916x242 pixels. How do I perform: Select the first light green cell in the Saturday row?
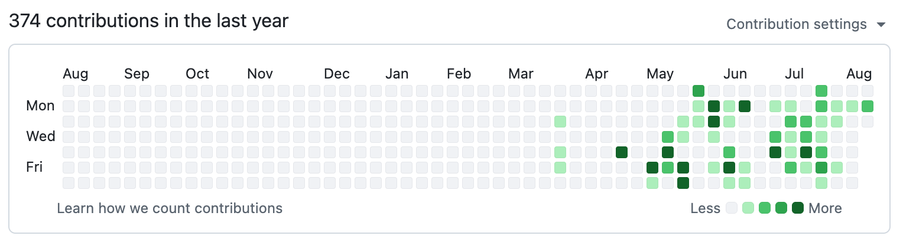(652, 183)
